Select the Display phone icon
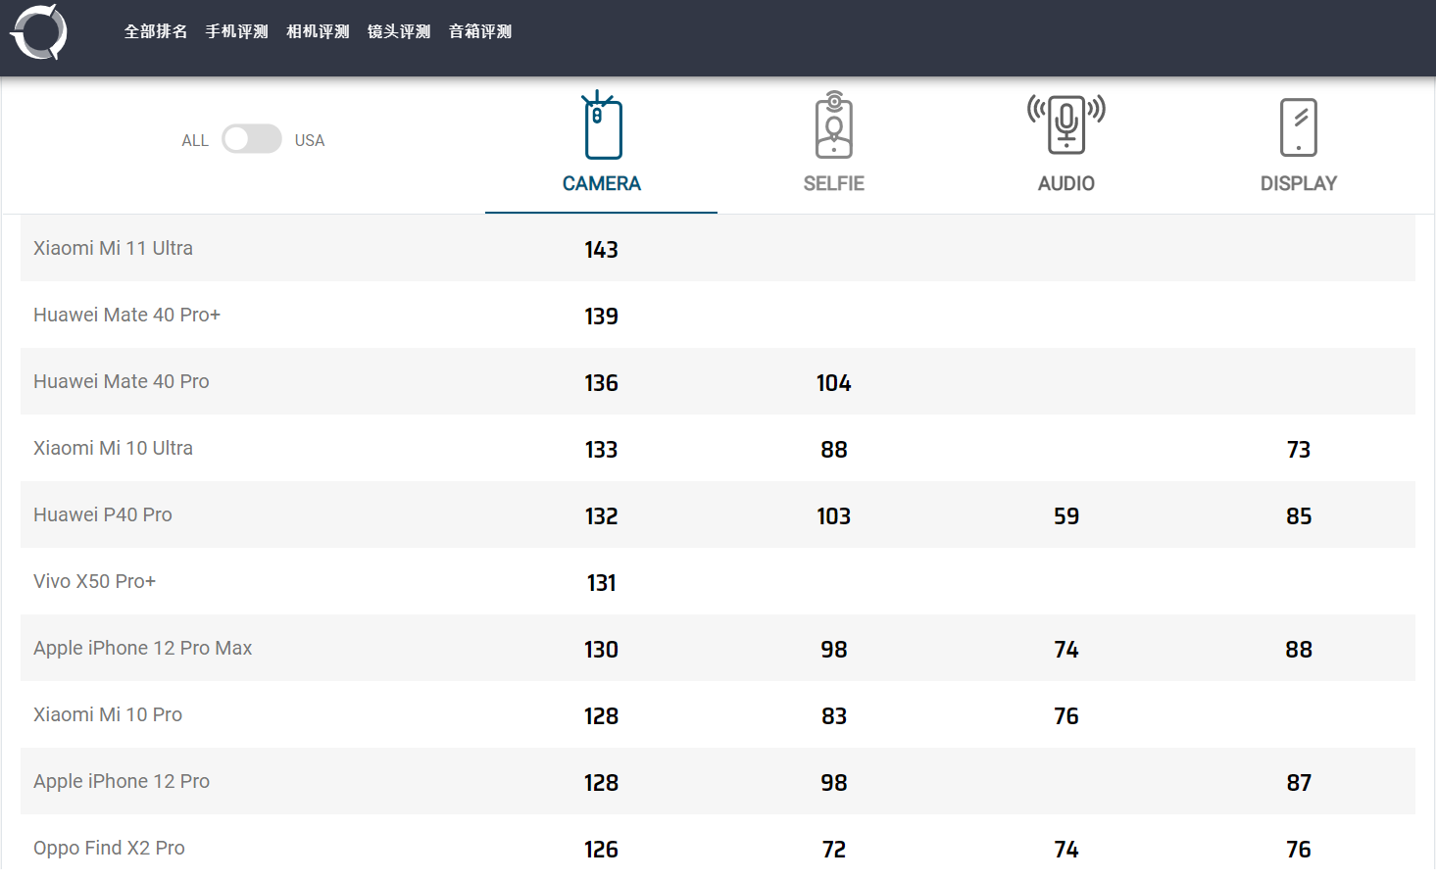Viewport: 1436px width, 880px height. point(1299,127)
